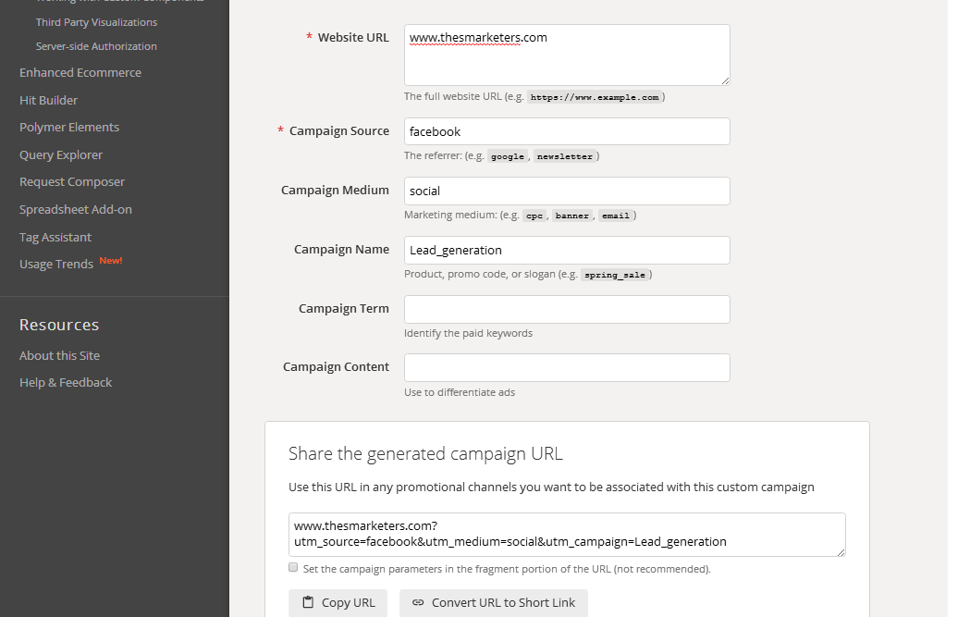
Task: Open About this Site
Action: [x=59, y=356]
